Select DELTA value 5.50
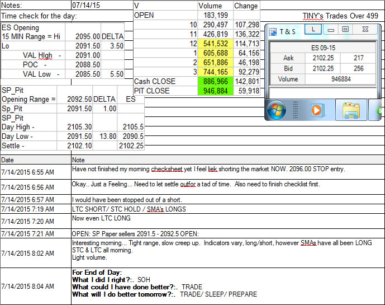 112,74
